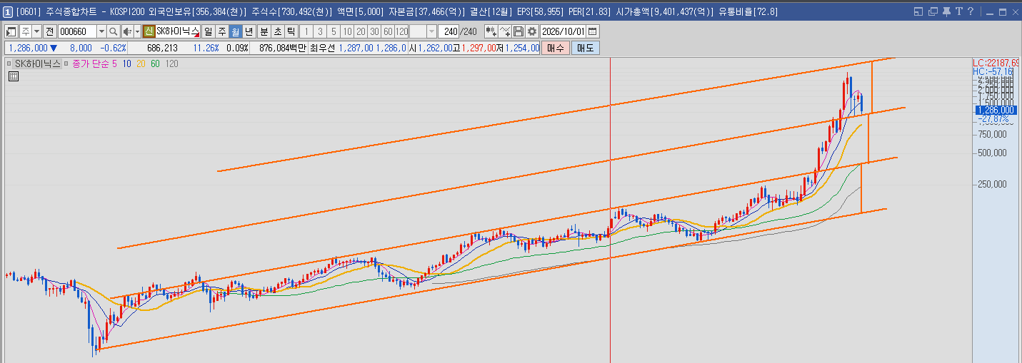Click the 매도 sell button

tap(585, 48)
